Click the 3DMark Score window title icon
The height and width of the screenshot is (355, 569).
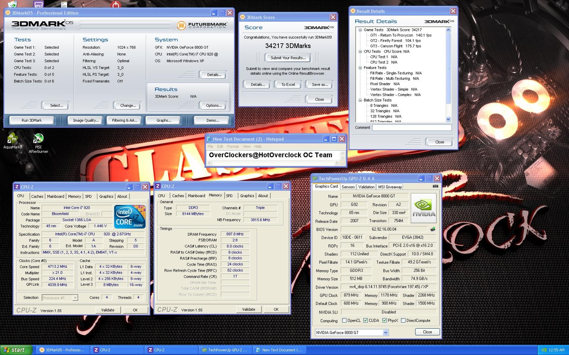pos(243,17)
